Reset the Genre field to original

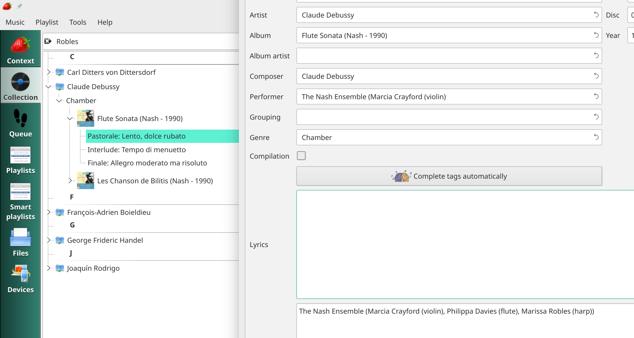[x=596, y=137]
